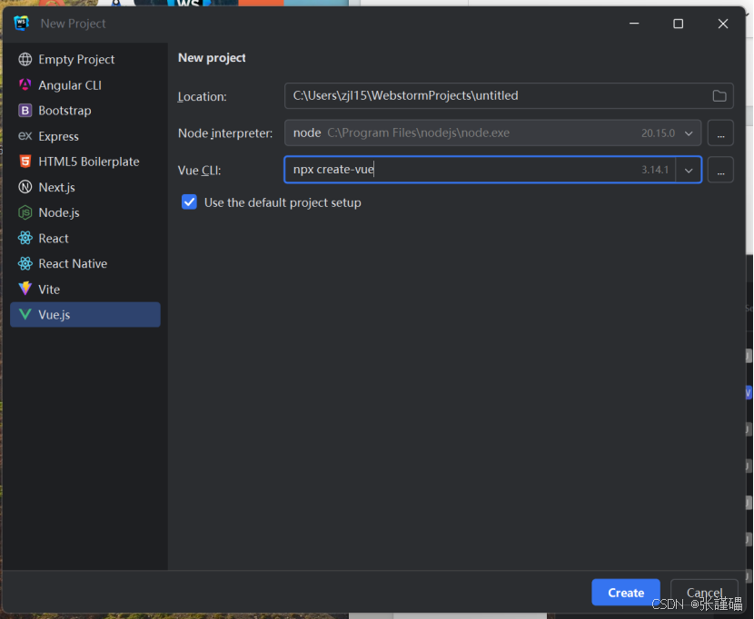
Task: Click the React Native atom icon
Action: pos(25,263)
